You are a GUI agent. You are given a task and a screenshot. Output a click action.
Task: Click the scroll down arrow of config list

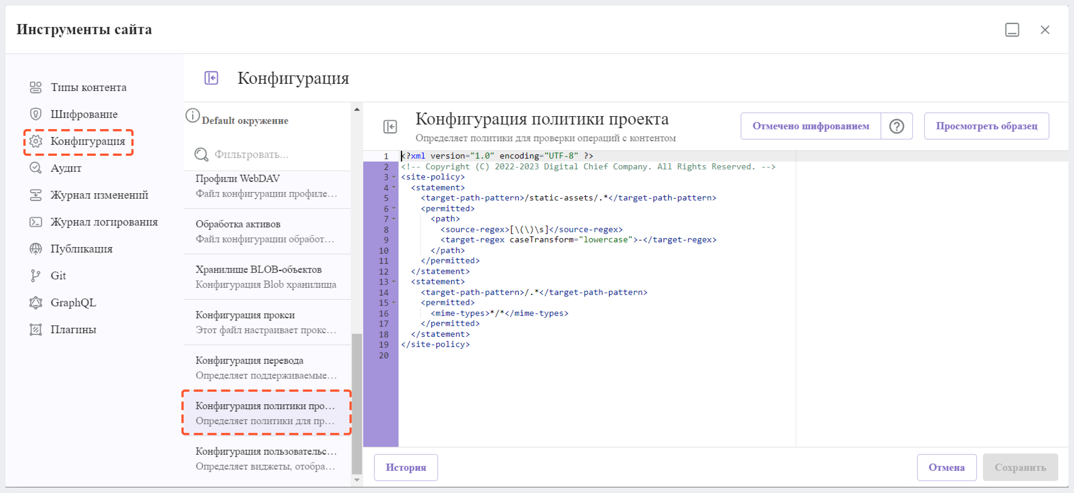click(357, 480)
